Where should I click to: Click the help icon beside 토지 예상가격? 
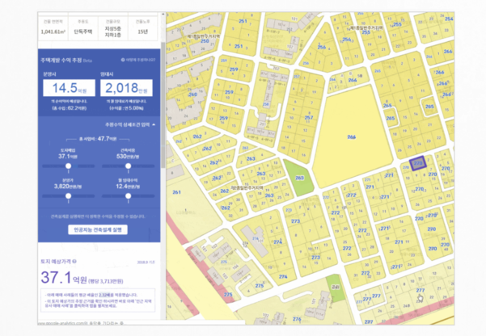tap(74, 260)
